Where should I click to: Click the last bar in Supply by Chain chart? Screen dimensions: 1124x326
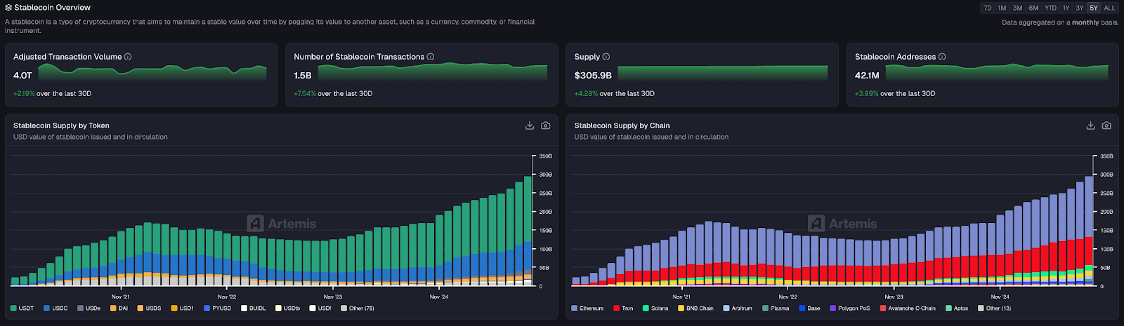point(1089,231)
